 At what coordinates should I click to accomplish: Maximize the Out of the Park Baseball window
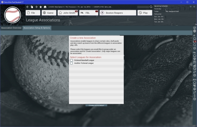coord(187,2)
